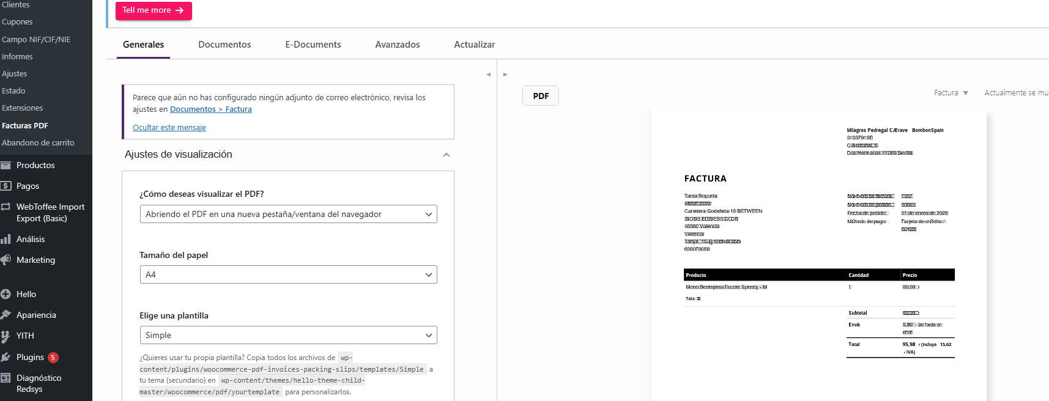Click the Productos menu icon
The height and width of the screenshot is (401, 1049).
[x=6, y=166]
